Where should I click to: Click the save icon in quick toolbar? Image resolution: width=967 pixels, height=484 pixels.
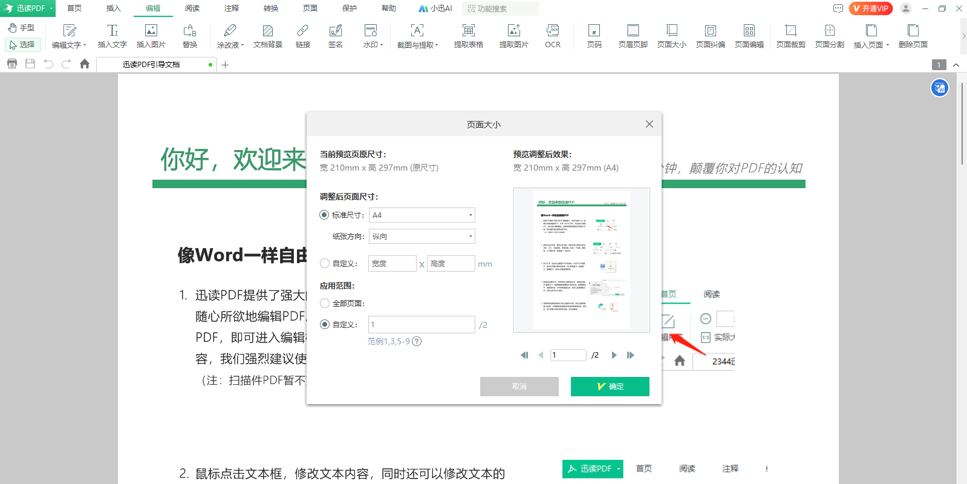[30, 64]
